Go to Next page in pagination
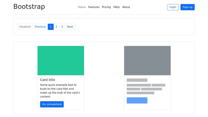Screen dimensions: 208x117 pyautogui.click(x=70, y=27)
